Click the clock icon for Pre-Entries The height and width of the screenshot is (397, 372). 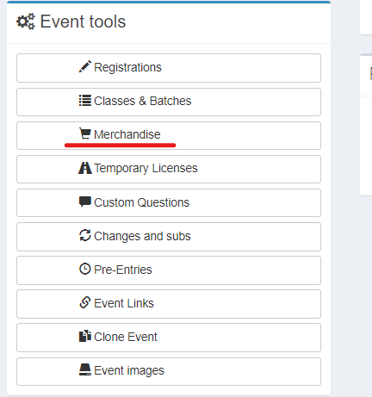(85, 269)
